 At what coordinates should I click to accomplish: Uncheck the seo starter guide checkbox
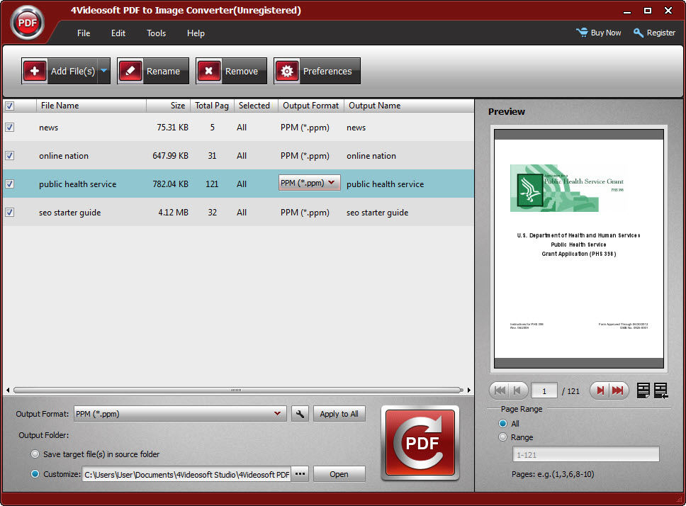pos(9,213)
